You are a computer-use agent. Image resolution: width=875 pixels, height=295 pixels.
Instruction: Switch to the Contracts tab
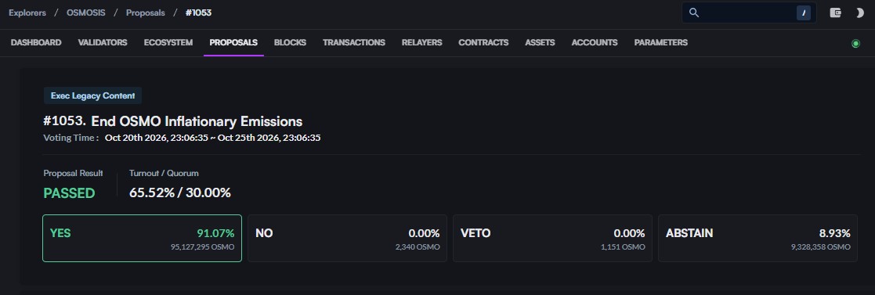point(483,42)
